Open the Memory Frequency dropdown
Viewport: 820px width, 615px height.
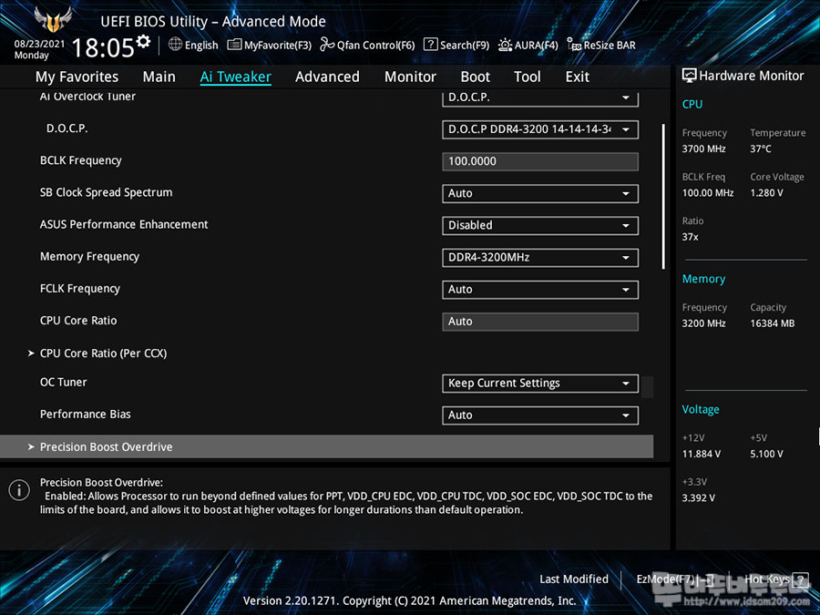click(x=540, y=257)
